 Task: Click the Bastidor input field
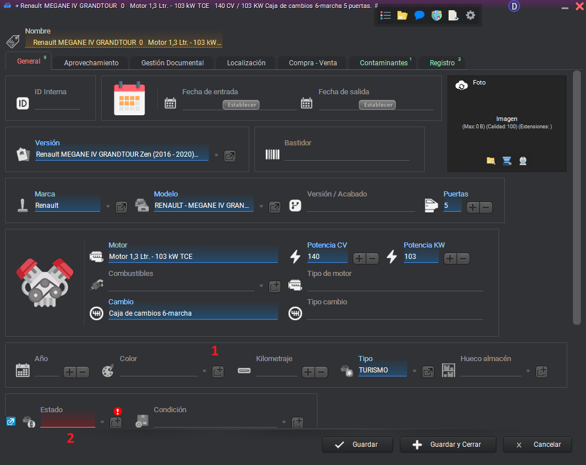coord(346,155)
